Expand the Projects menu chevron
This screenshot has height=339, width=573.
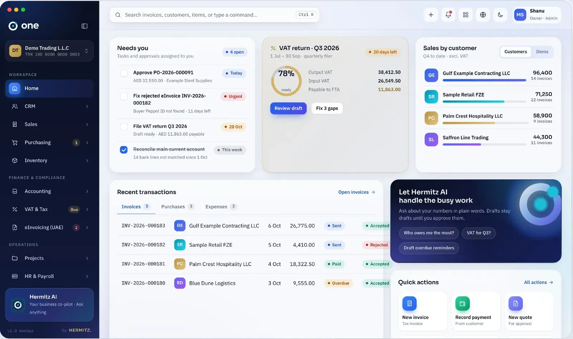coord(87,258)
